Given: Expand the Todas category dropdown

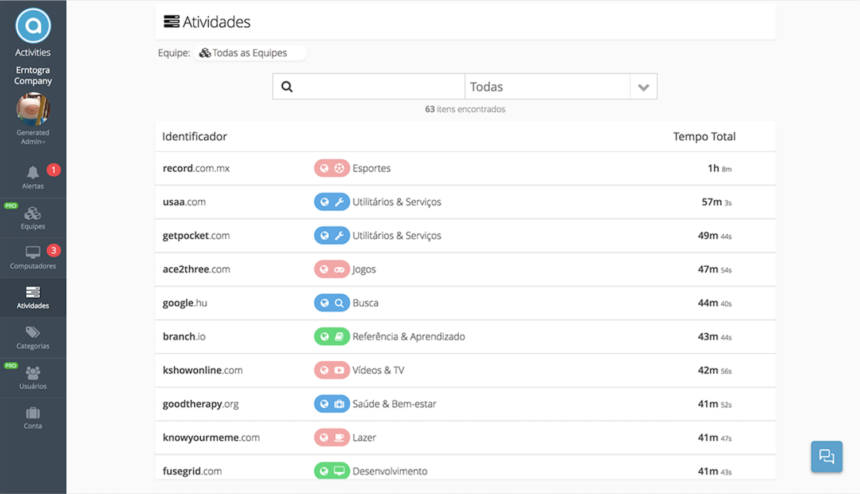Looking at the screenshot, I should (643, 86).
